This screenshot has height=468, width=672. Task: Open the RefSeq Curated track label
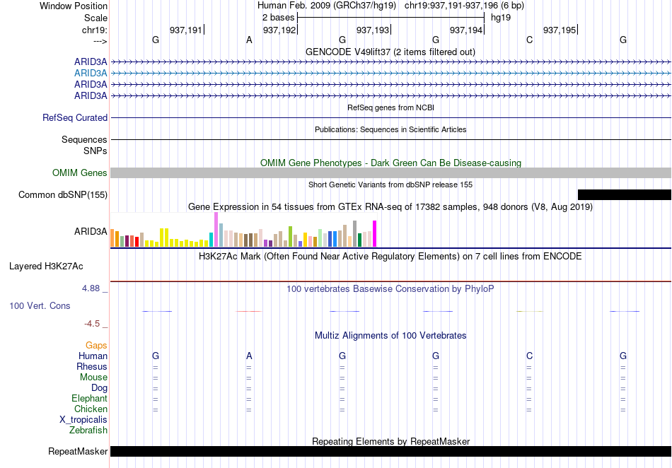click(x=75, y=118)
